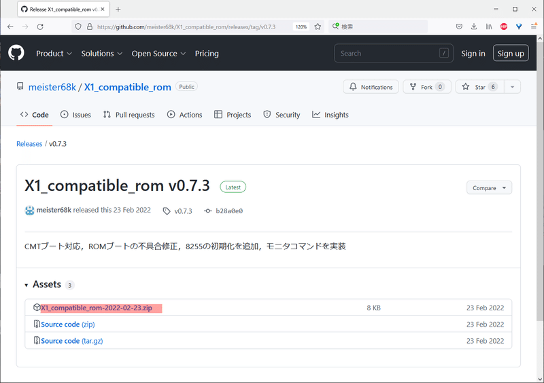Open the Actions tab
The width and height of the screenshot is (544, 383).
pyautogui.click(x=184, y=115)
